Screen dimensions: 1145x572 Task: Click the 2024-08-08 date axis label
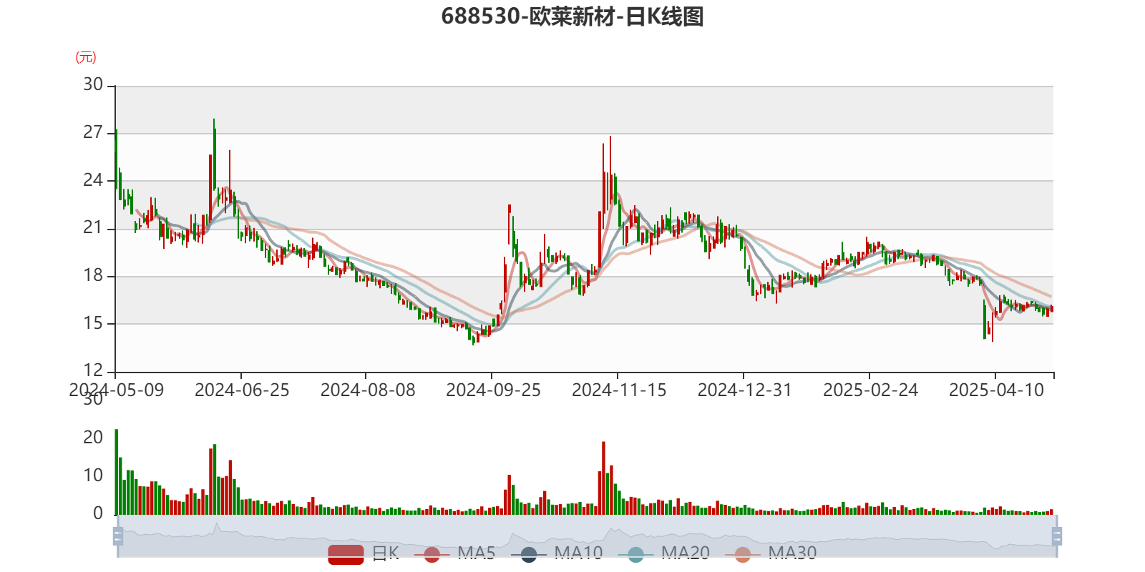(x=368, y=390)
